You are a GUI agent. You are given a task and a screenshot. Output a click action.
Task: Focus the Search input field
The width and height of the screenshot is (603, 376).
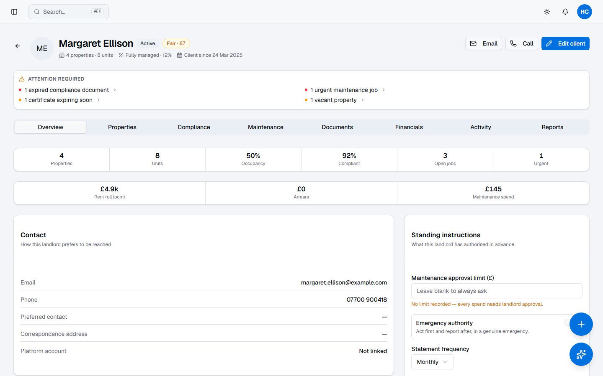click(69, 12)
